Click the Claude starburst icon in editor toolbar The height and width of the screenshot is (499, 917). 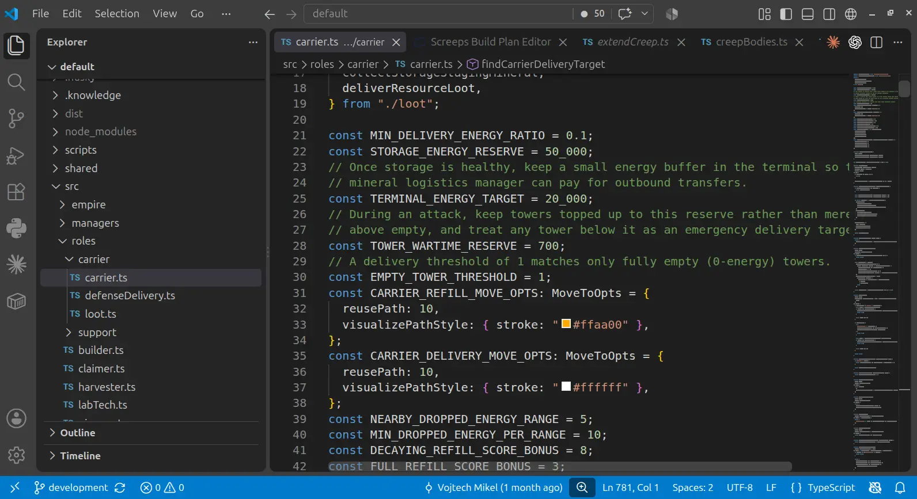(x=833, y=42)
